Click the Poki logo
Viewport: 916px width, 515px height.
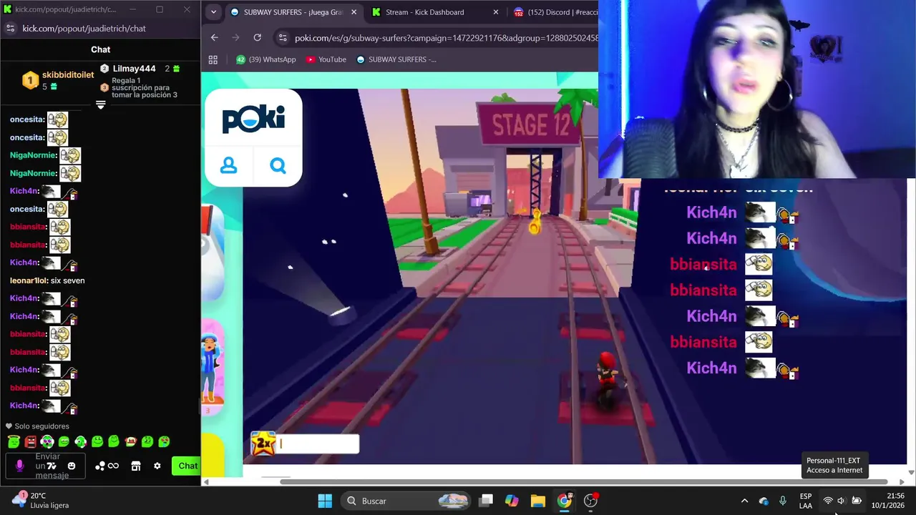point(253,118)
